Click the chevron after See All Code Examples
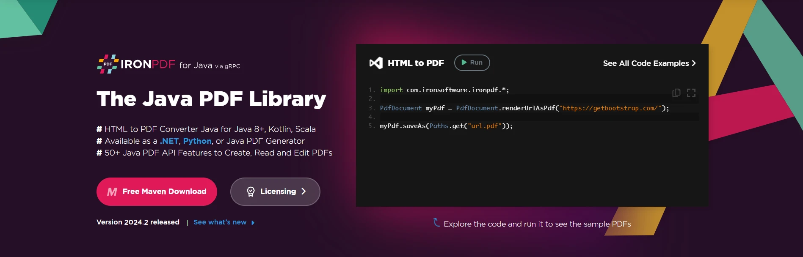Screen dimensions: 803x257 click(x=693, y=63)
